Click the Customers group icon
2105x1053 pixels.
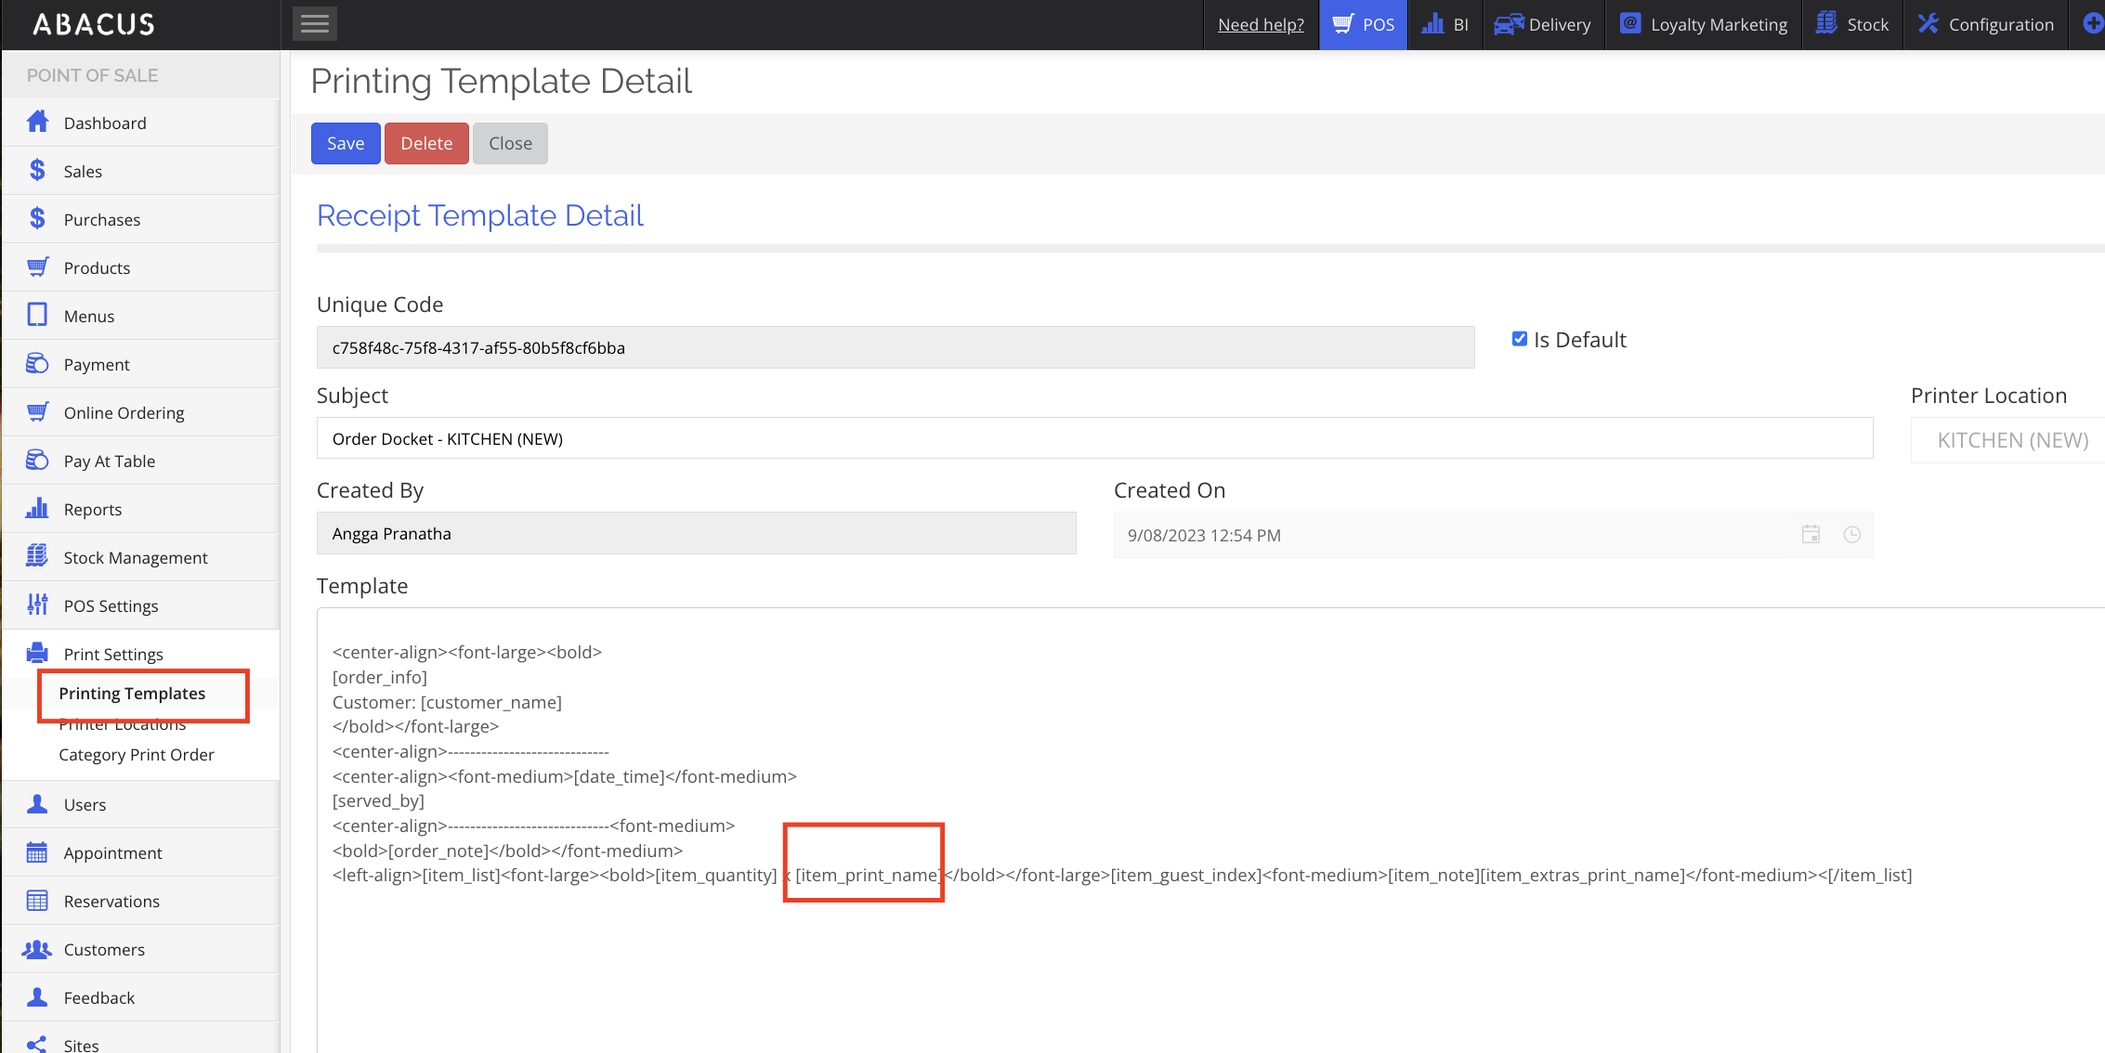[37, 949]
